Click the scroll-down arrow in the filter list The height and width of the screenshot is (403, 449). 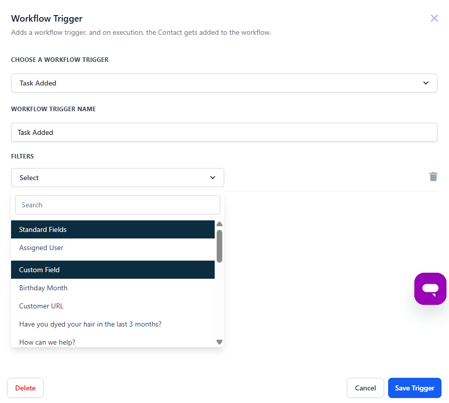pyautogui.click(x=219, y=342)
